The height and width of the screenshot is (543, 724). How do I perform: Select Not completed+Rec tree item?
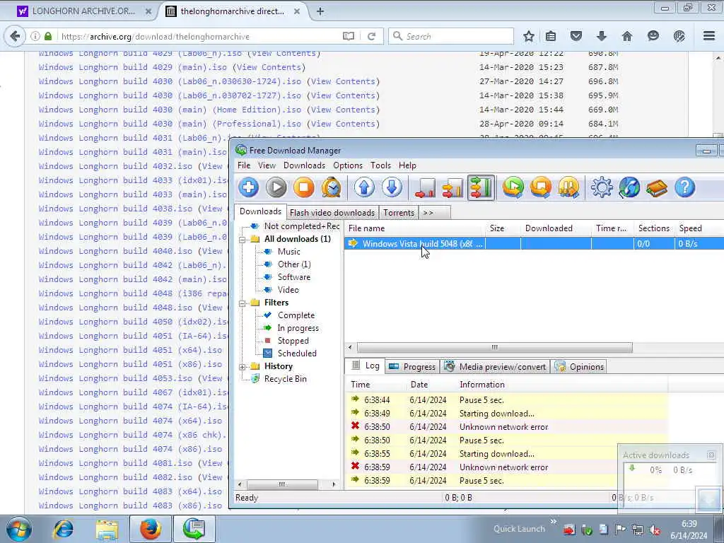pyautogui.click(x=301, y=226)
